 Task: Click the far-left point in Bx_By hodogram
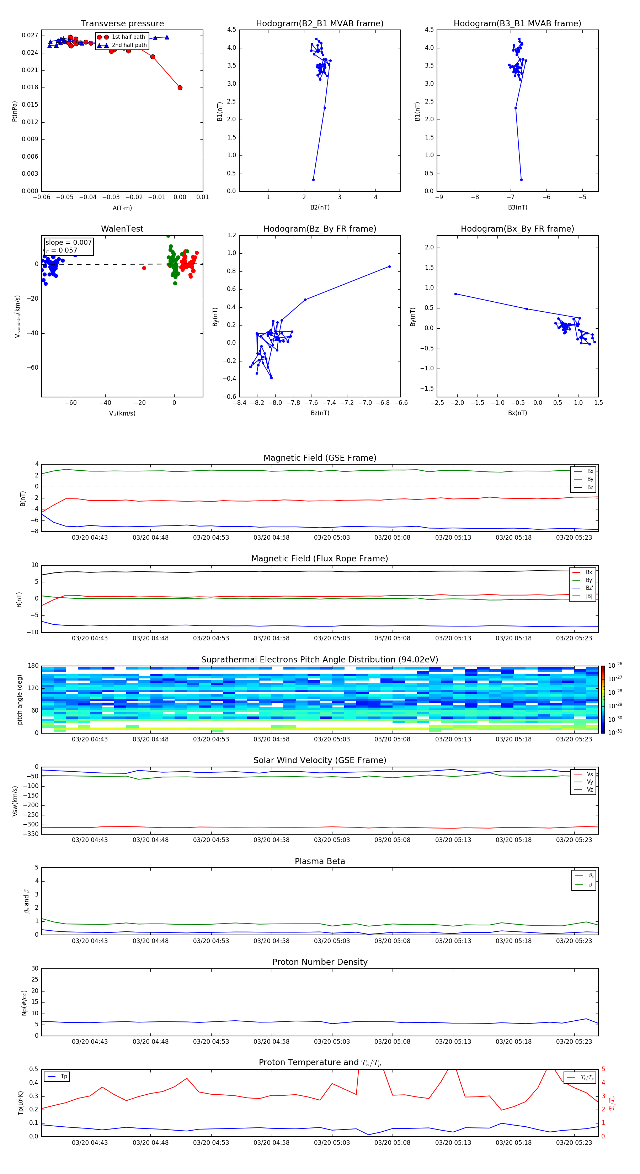tap(455, 294)
